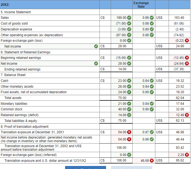Click check beside Fixed assets rate 0.80
193x169 pixels.
coord(152,92)
